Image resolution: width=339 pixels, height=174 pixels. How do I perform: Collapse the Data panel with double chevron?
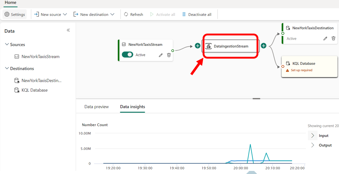[x=68, y=30]
